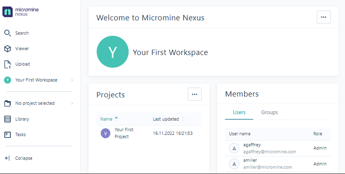Open the Tasks icon in sidebar
Screen dimensions: 345x174
pyautogui.click(x=7, y=135)
